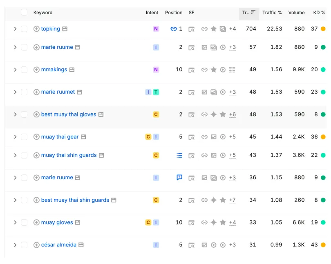This screenshot has width=331, height=264.
Task: Open SERP snapshot icon next to muay gloves
Action: pos(78,222)
